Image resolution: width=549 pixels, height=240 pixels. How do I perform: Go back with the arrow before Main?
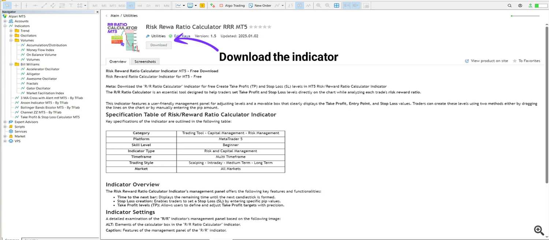pos(107,16)
